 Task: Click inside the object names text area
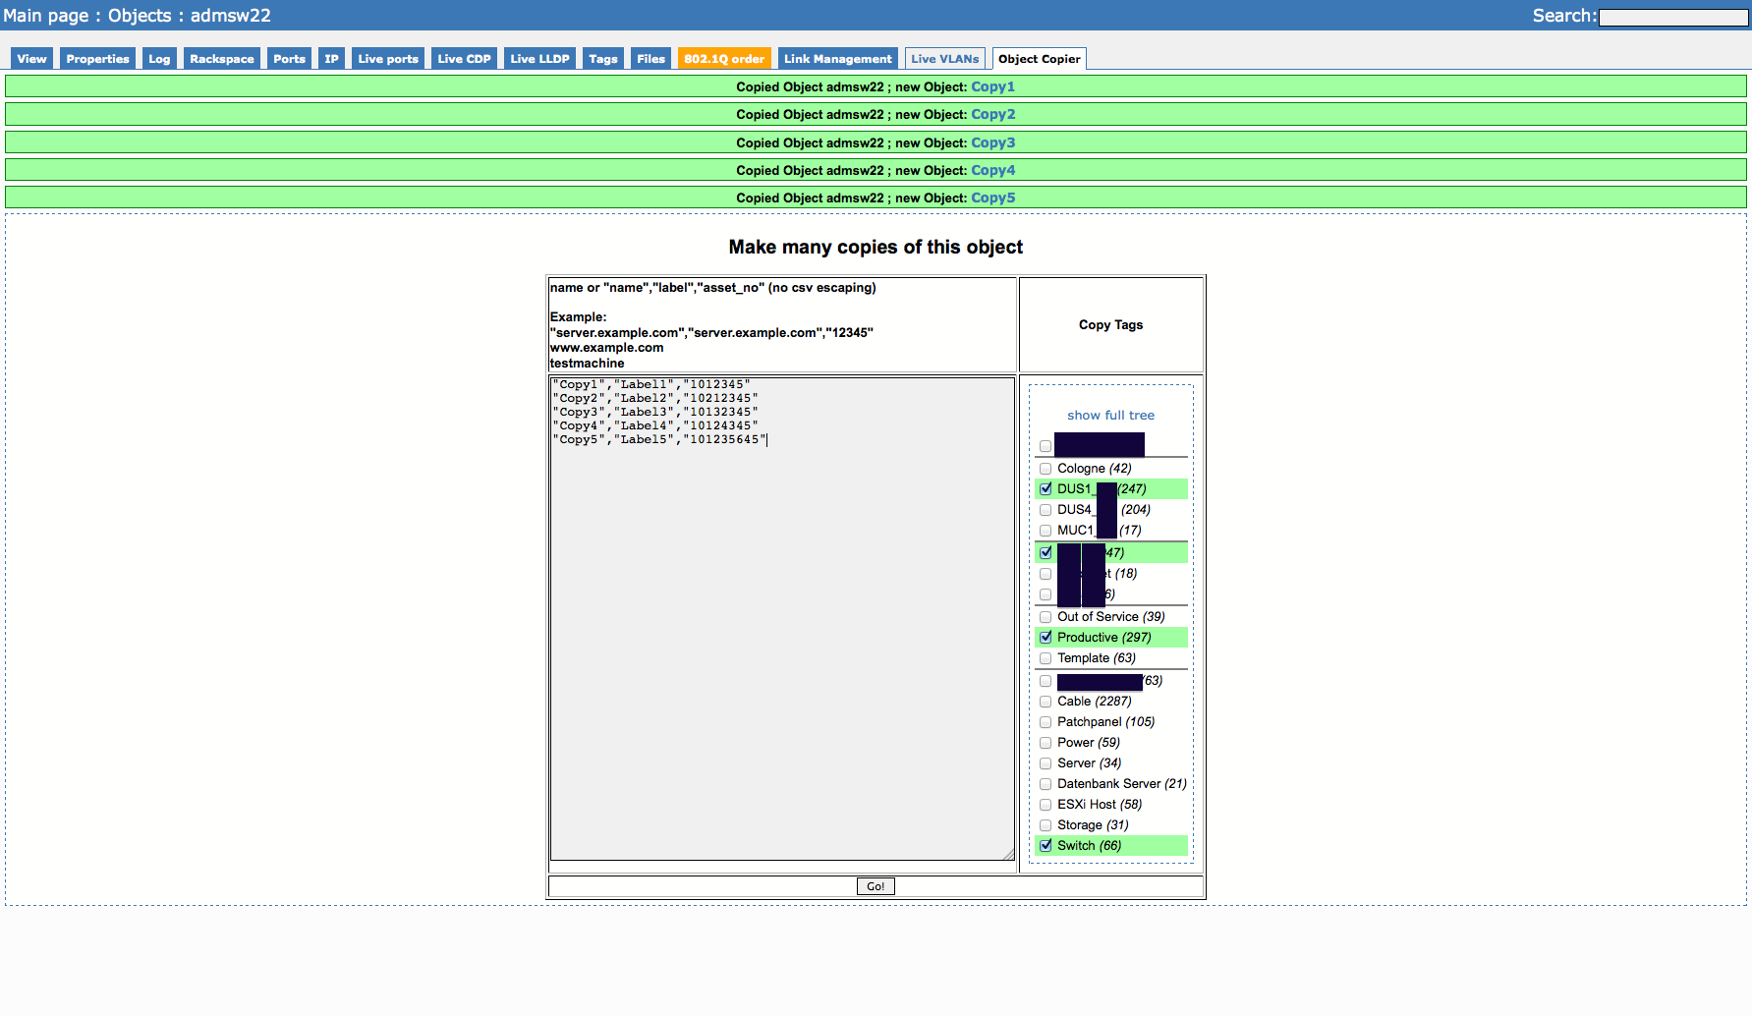(781, 639)
